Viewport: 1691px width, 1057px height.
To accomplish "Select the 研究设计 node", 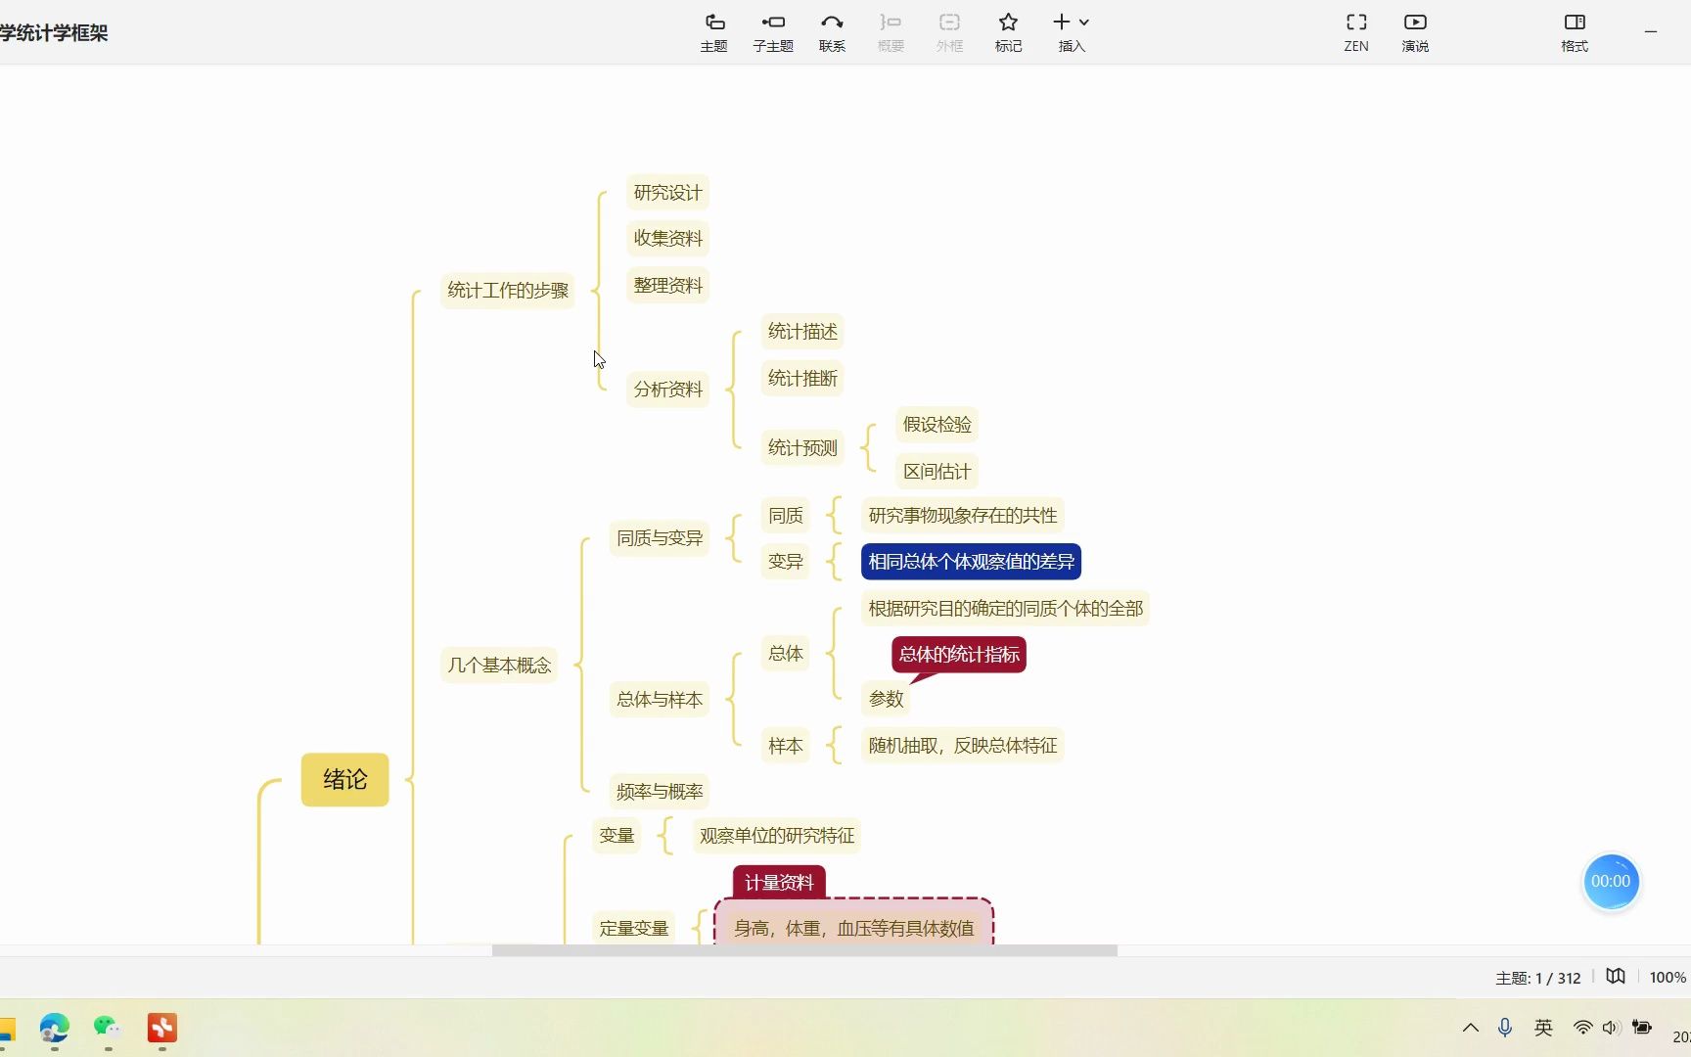I will coord(667,192).
